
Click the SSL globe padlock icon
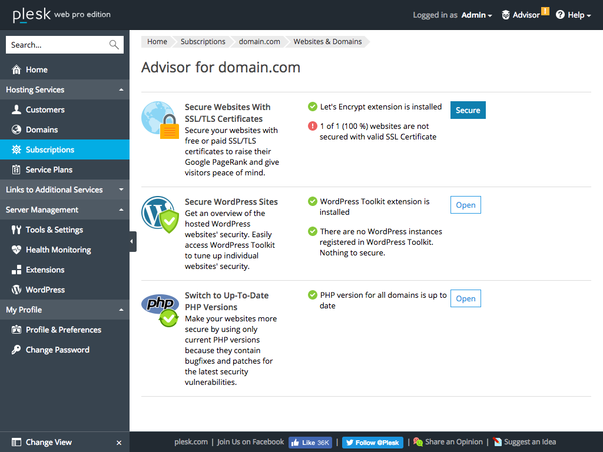click(160, 119)
